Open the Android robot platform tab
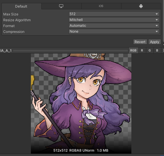The width and height of the screenshot is (164, 156). (x=141, y=6)
